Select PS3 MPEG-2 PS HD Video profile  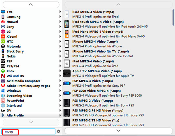118,113
